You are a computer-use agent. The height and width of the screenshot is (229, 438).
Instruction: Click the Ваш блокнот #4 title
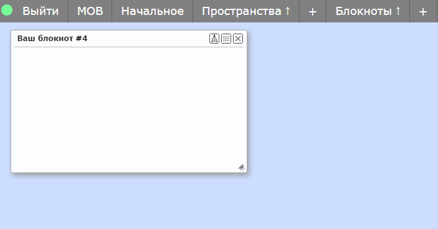click(52, 38)
